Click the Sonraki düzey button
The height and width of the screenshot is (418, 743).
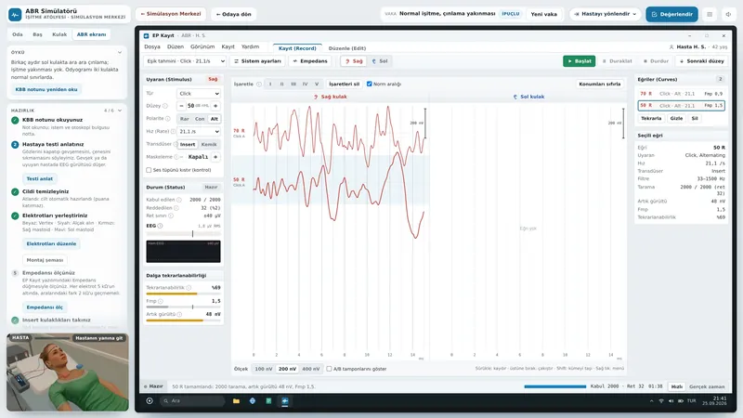tap(702, 61)
